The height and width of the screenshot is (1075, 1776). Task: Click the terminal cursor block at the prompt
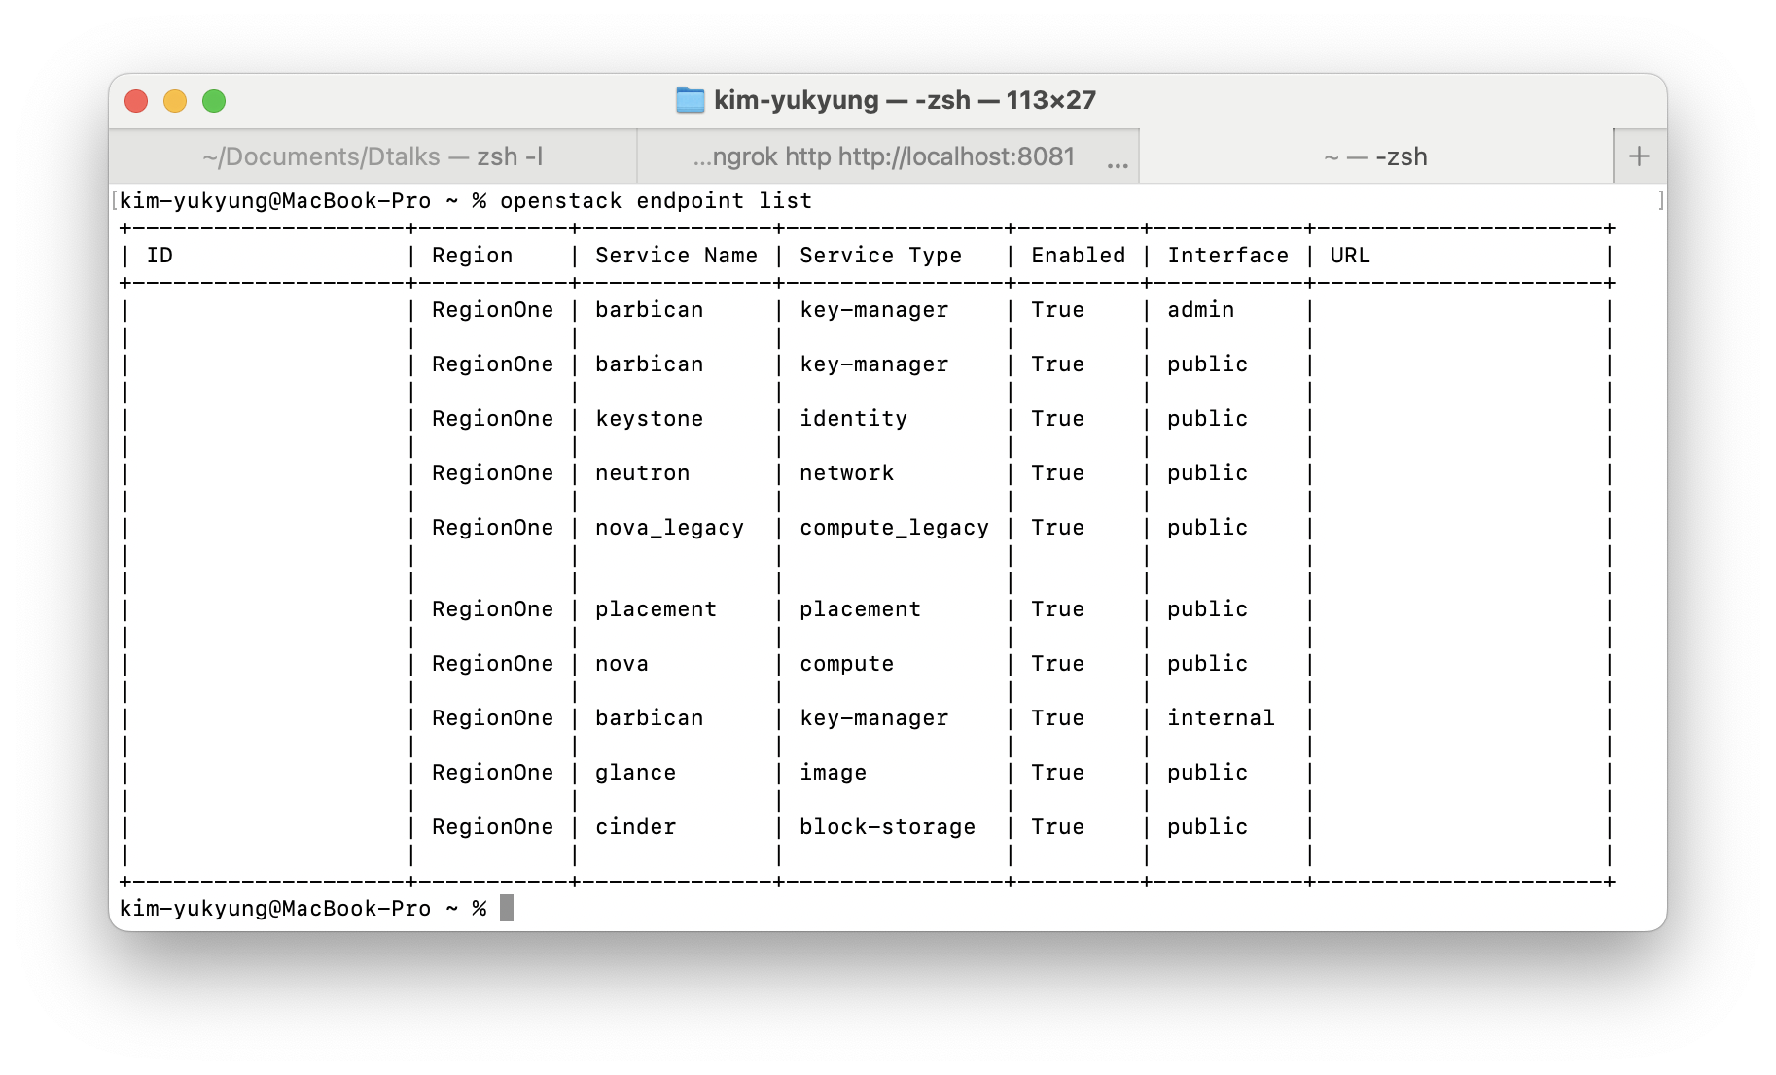(x=507, y=908)
